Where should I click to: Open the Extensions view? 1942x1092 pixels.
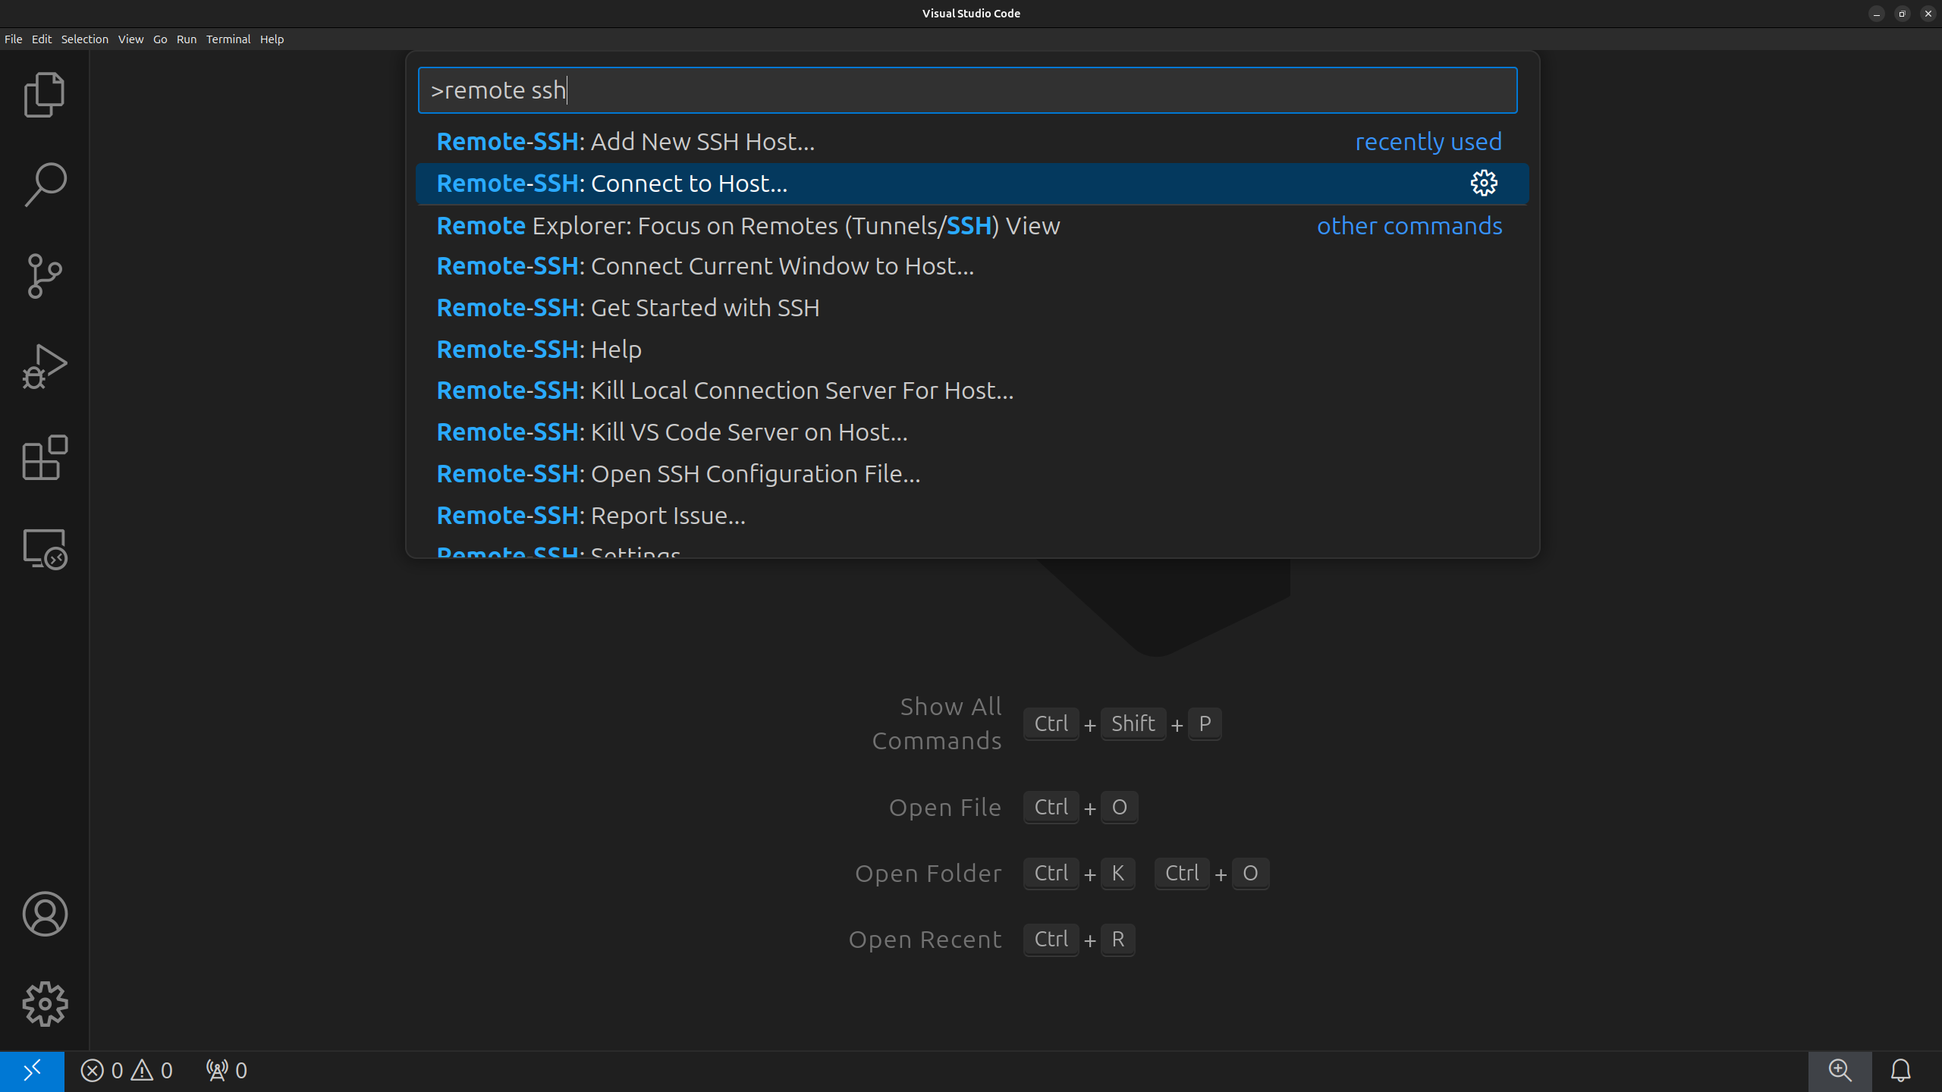(45, 458)
